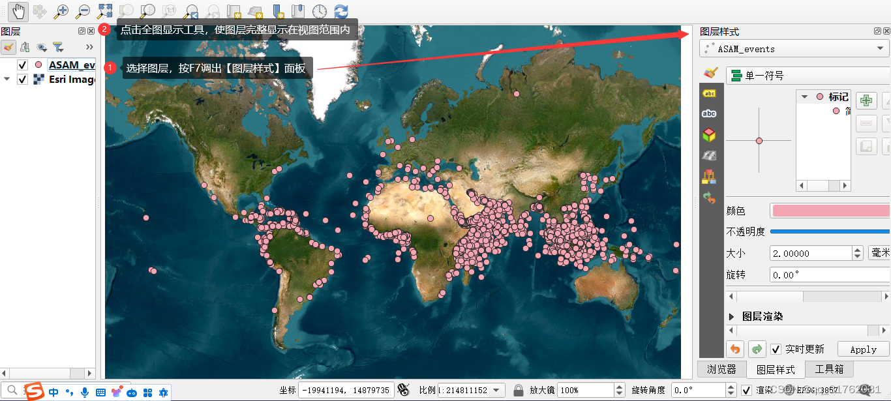Switch to the Toolbox (工具箱) tab

(x=829, y=369)
